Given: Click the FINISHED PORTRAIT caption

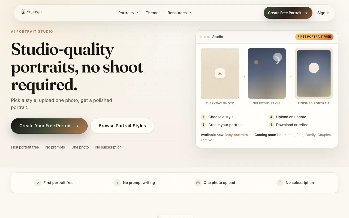Looking at the screenshot, I should [x=314, y=103].
